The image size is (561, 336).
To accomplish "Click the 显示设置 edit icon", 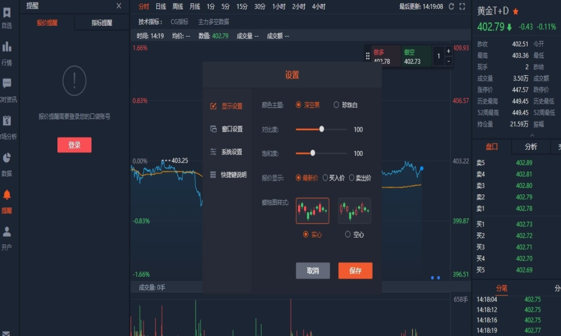I will (213, 106).
